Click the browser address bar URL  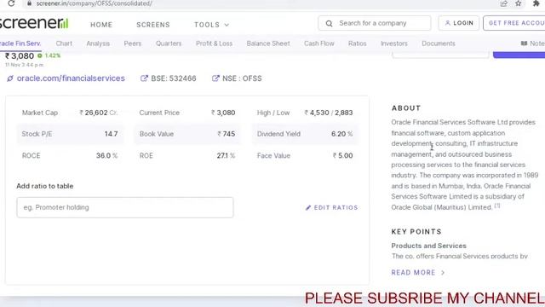pyautogui.click(x=95, y=3)
